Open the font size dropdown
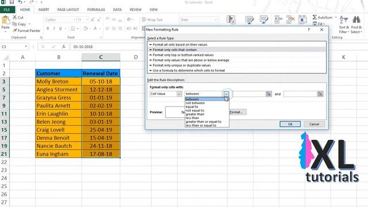368x207 pixels. (x=87, y=20)
